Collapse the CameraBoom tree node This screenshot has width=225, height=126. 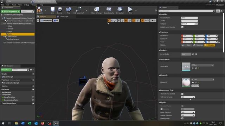[4, 37]
